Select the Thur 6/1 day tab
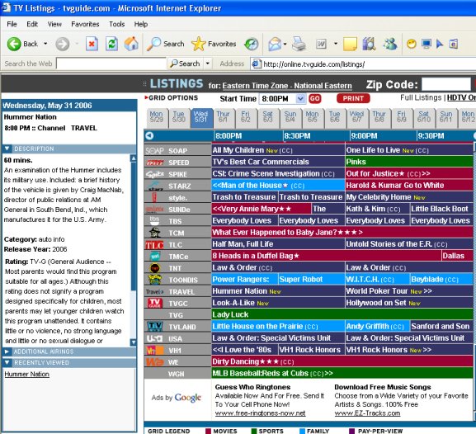 [x=223, y=117]
